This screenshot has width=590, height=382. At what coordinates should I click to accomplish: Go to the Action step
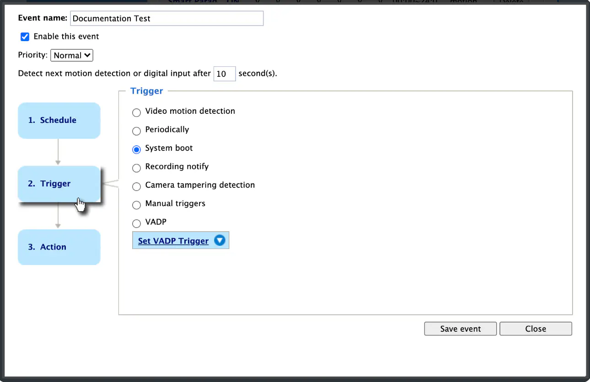coord(59,247)
